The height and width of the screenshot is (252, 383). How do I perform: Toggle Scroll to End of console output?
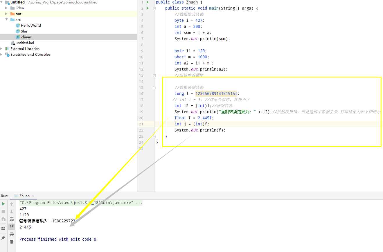(12, 226)
